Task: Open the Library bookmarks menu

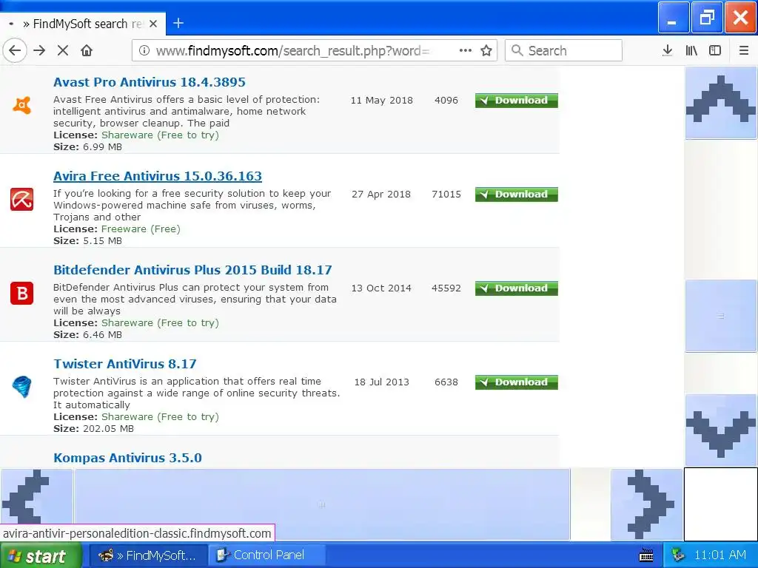Action: [691, 50]
